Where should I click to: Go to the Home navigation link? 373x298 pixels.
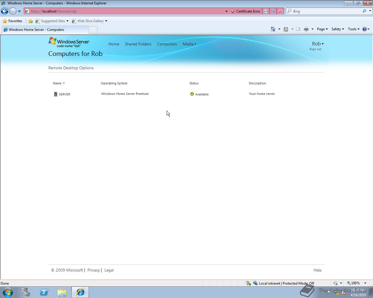coord(114,44)
